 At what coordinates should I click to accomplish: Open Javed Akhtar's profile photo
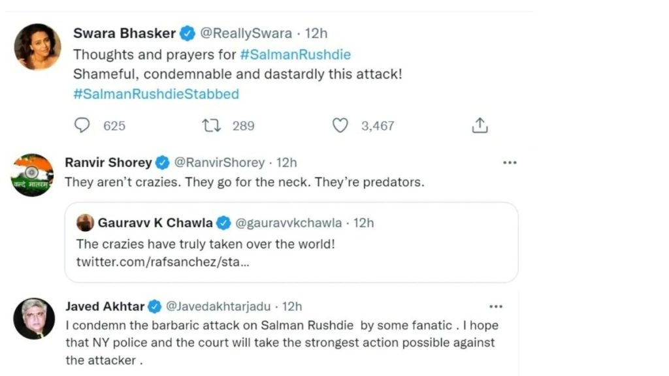click(34, 319)
